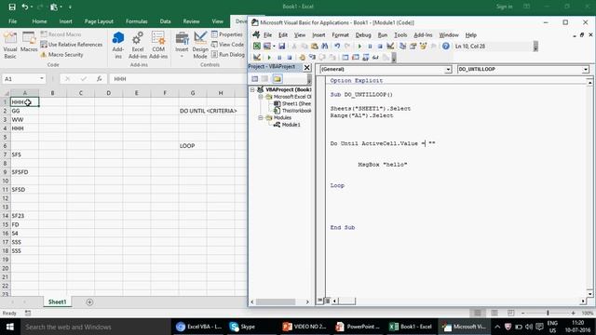Click the Save icon in VBA toolbar
This screenshot has width=596, height=335.
pyautogui.click(x=281, y=46)
